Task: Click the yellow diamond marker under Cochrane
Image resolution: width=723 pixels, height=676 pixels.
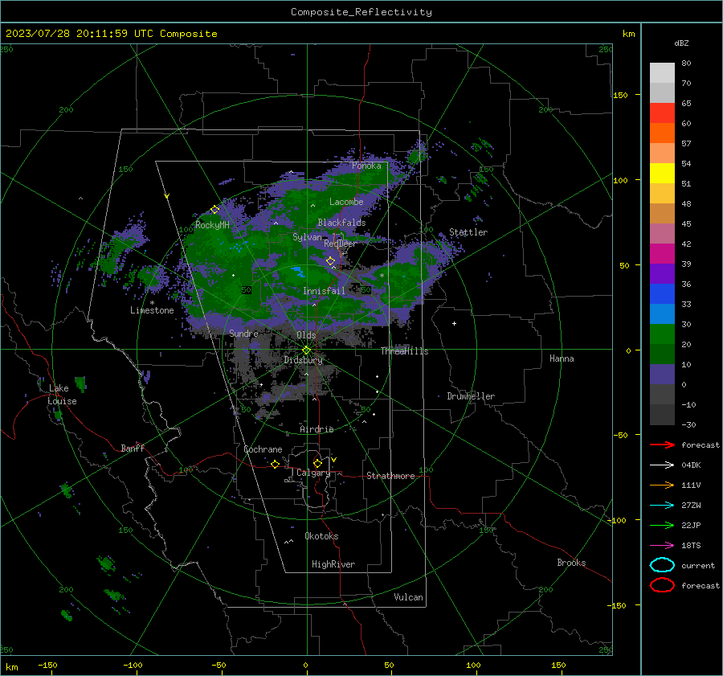Action: pos(275,464)
